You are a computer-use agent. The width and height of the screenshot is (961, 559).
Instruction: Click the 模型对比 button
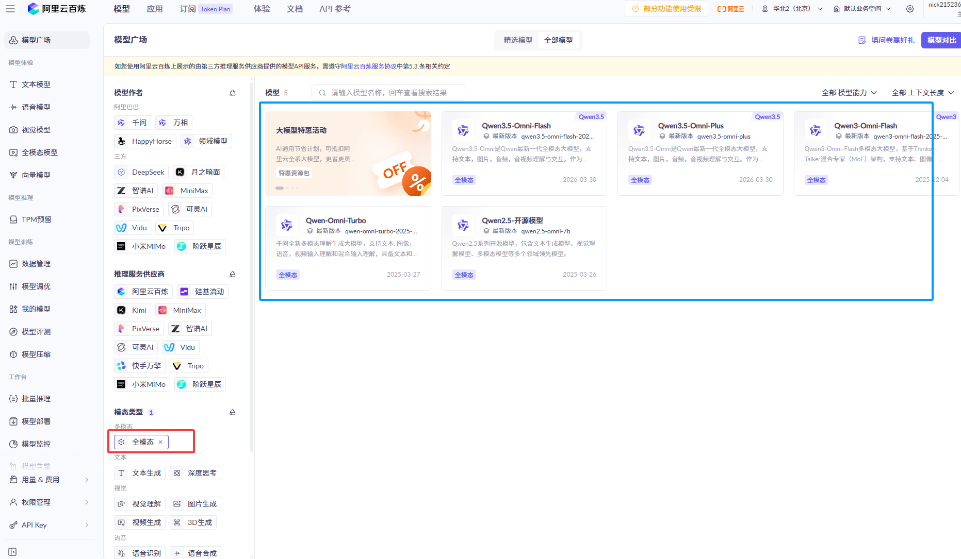(x=941, y=40)
